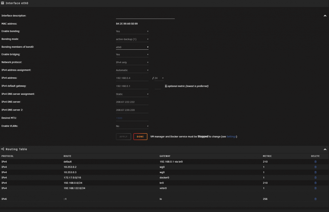Screen dimensions: 329x212
Task: Open the Network protocol dropdown
Action: click(132, 62)
